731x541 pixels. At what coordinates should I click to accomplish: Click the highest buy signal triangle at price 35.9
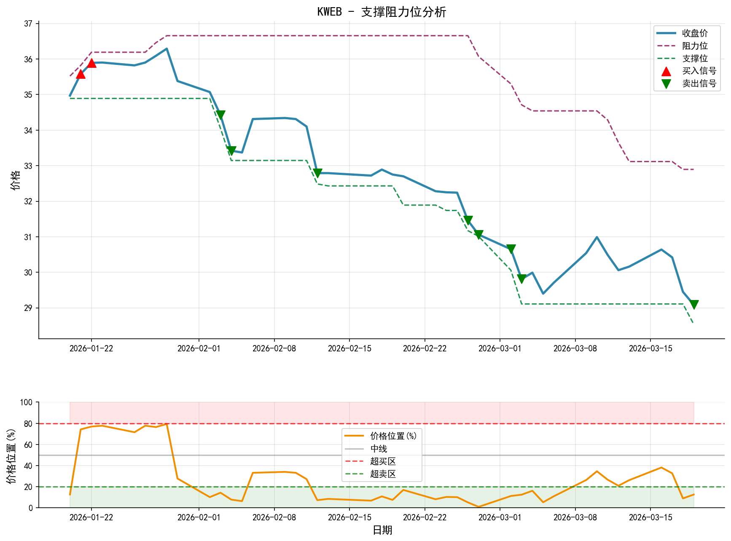(x=92, y=63)
